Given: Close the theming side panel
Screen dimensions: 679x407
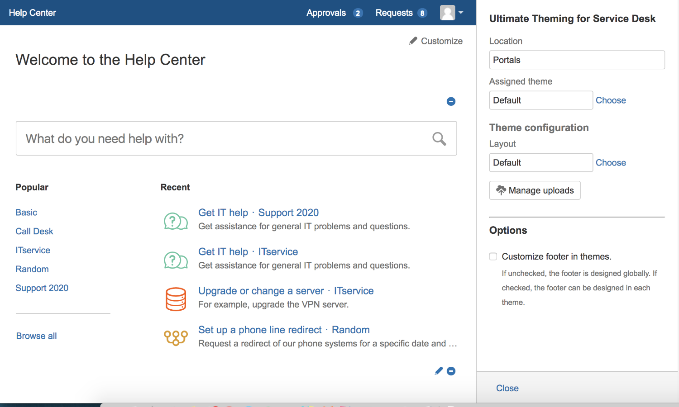Looking at the screenshot, I should click(507, 388).
